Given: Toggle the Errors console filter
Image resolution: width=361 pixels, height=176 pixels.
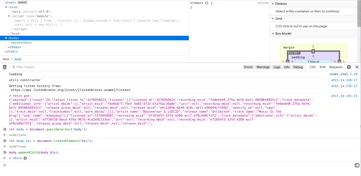Looking at the screenshot, I should (x=248, y=67).
